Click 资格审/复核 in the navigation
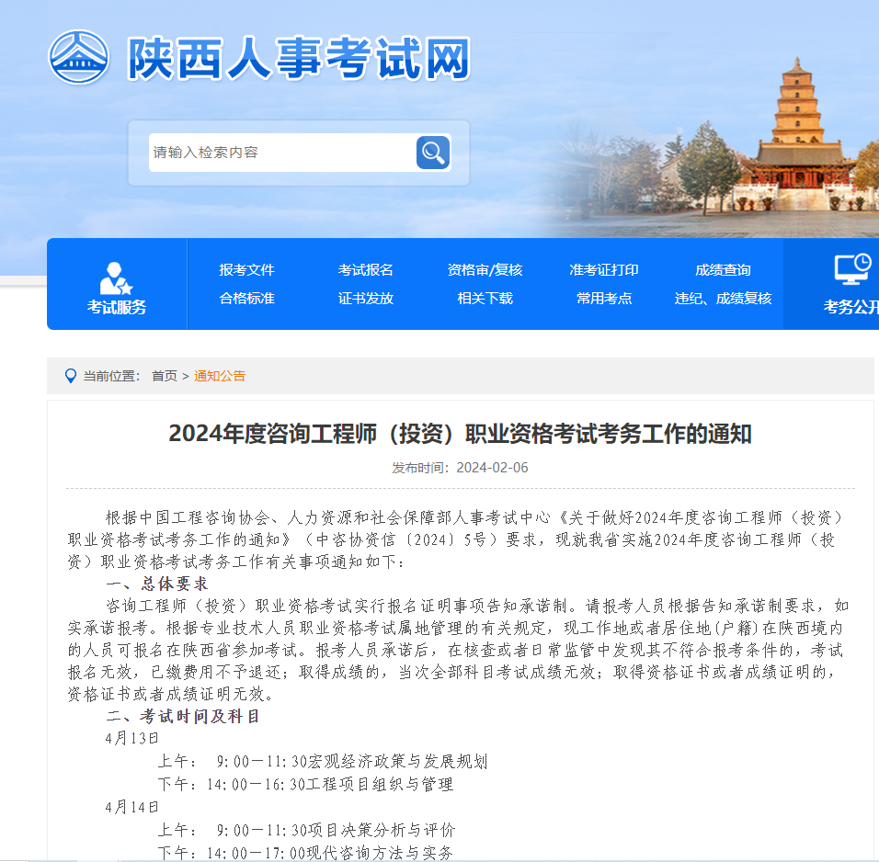The width and height of the screenshot is (879, 862). pos(485,270)
